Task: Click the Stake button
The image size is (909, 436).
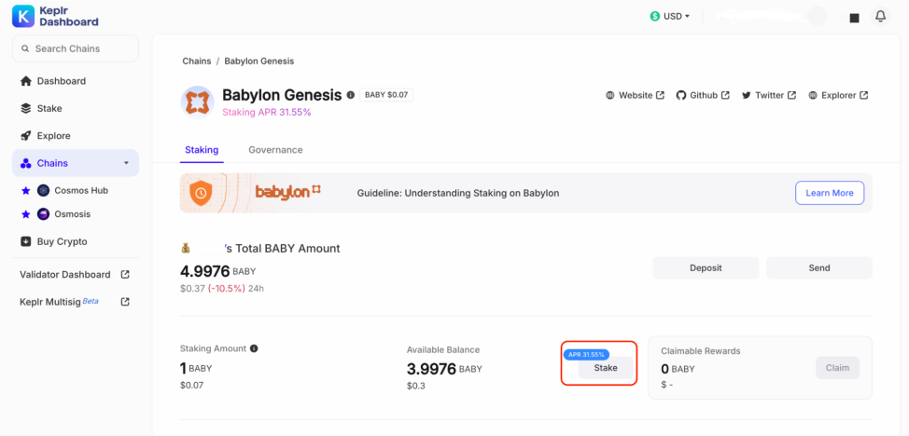Action: [x=606, y=368]
